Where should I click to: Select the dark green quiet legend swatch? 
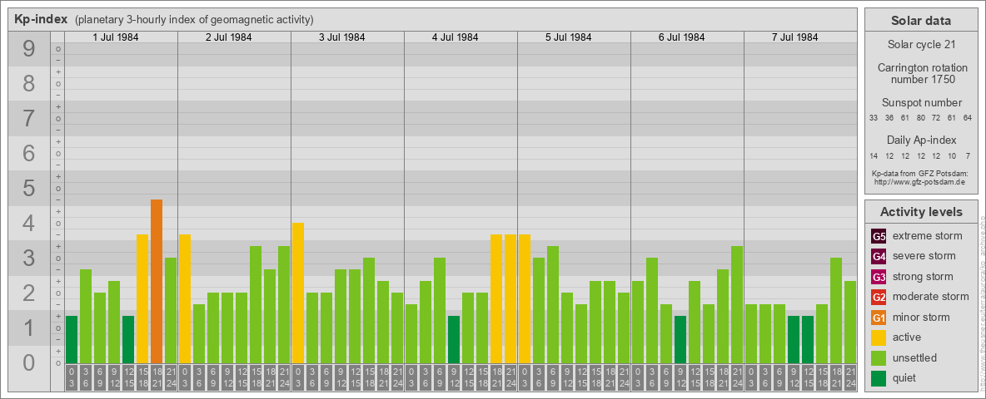(x=879, y=378)
